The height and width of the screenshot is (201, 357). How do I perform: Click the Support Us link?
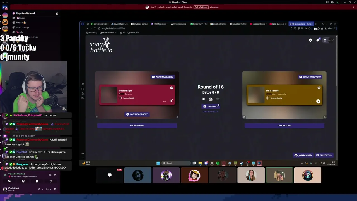[324, 155]
